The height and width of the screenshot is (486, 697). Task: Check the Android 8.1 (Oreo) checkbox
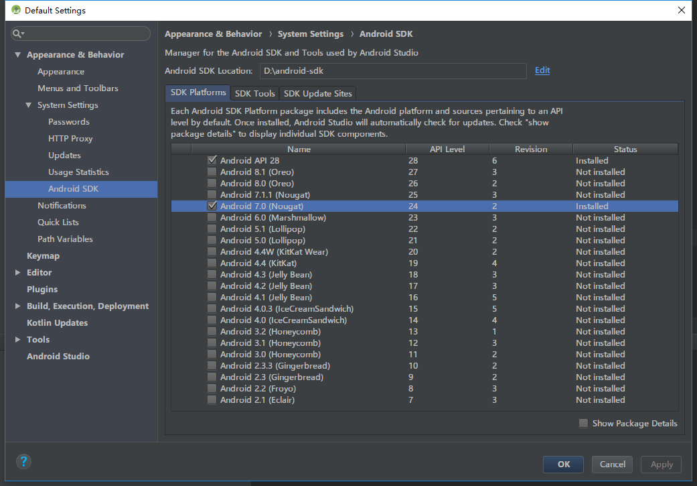212,172
